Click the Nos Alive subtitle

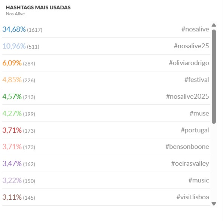pos(15,14)
